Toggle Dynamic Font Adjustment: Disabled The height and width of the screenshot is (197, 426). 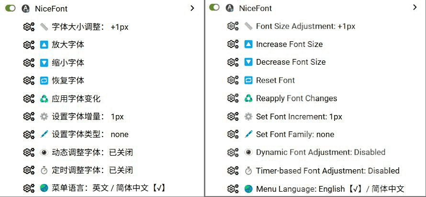pyautogui.click(x=320, y=152)
